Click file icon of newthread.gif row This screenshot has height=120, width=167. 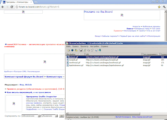coord(68,62)
